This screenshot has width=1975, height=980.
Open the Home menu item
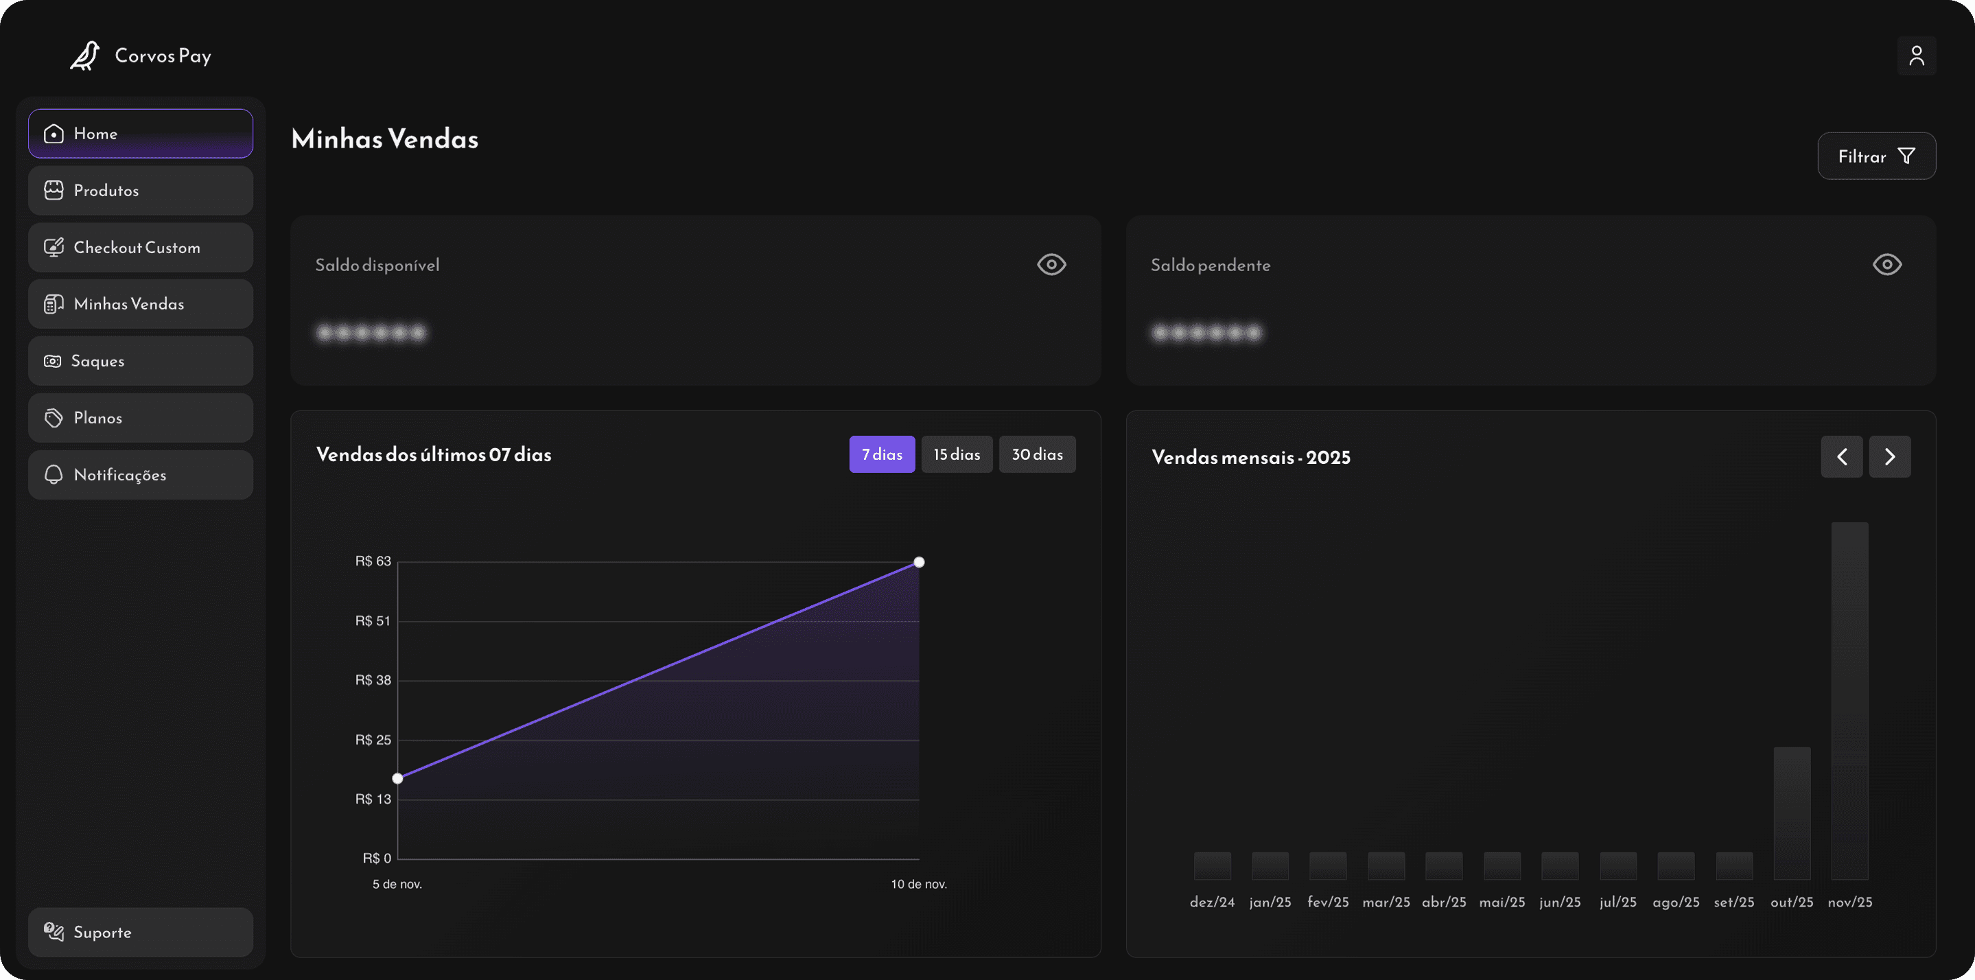click(x=140, y=133)
